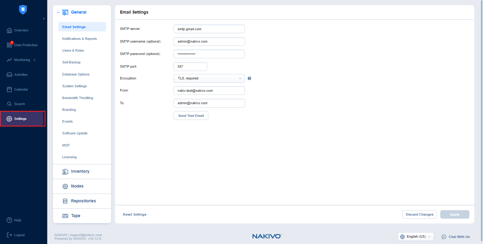Collapse the General settings section
483x244 pixels.
coord(58,12)
